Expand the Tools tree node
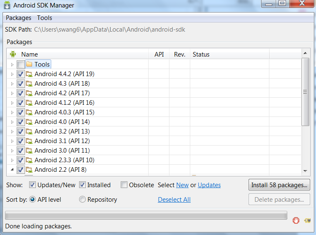This screenshot has height=235, width=316. [12, 64]
